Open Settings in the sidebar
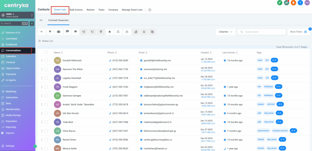This screenshot has height=151, width=312. tap(10, 146)
